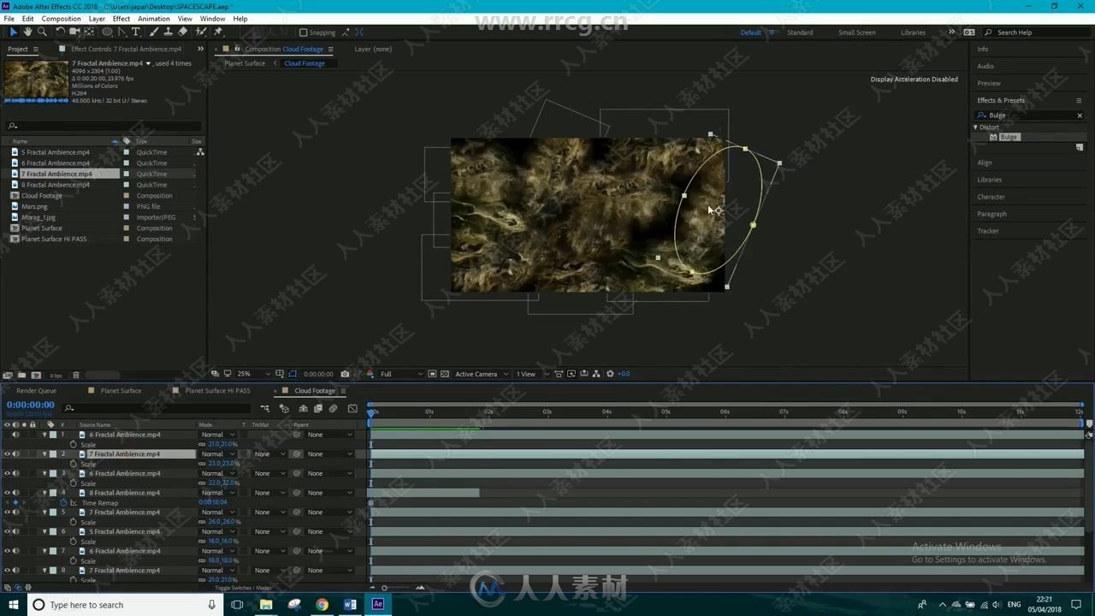Click the Scale stopwatch of layer 2
The height and width of the screenshot is (616, 1095).
coord(74,464)
